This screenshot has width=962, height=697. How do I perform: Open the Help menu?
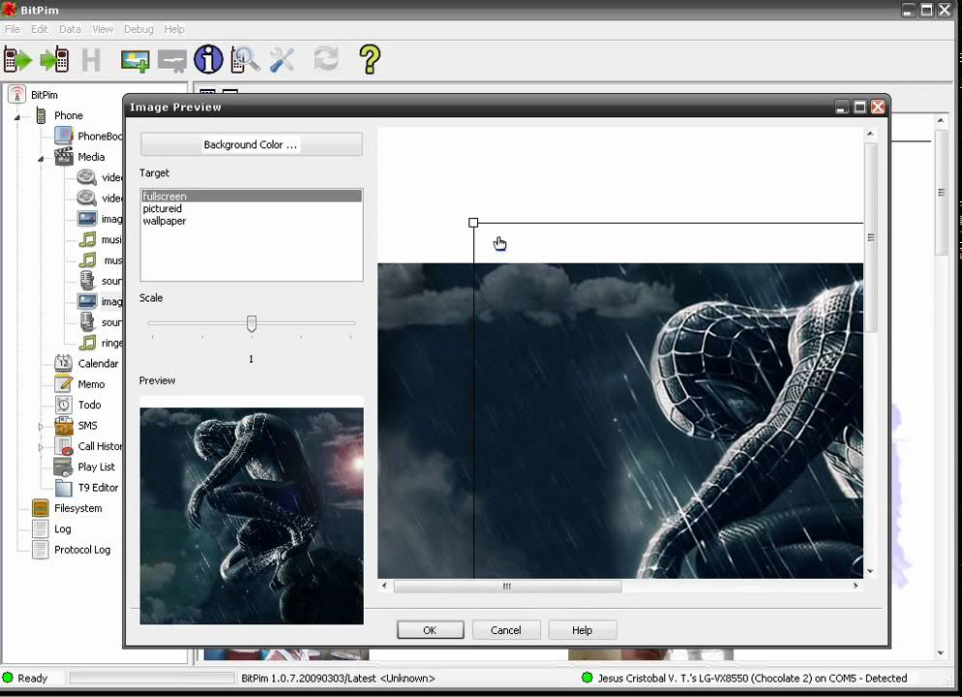(x=174, y=29)
